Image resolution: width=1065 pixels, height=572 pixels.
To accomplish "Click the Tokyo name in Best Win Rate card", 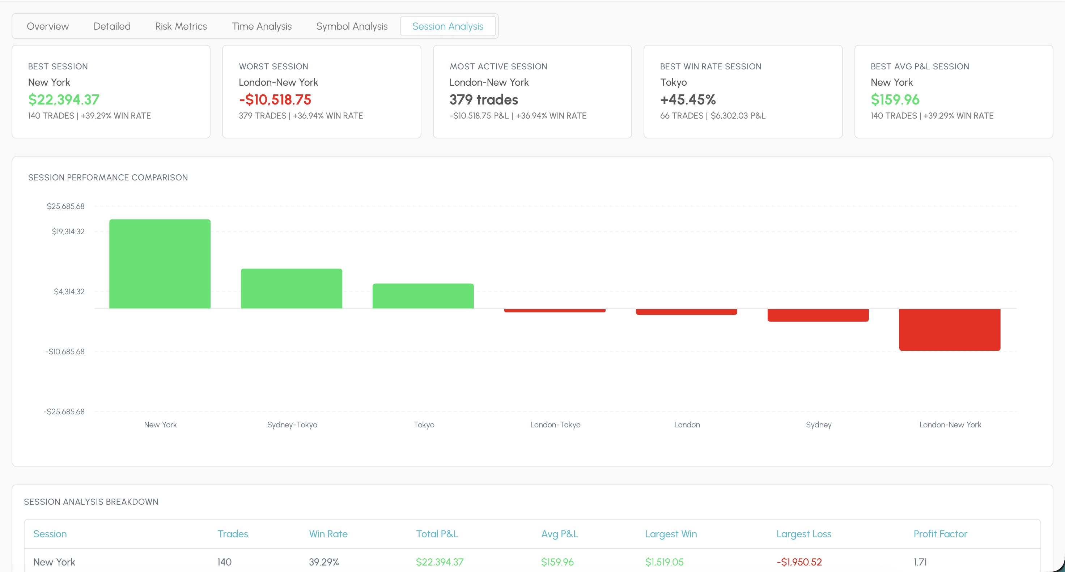I will 674,82.
